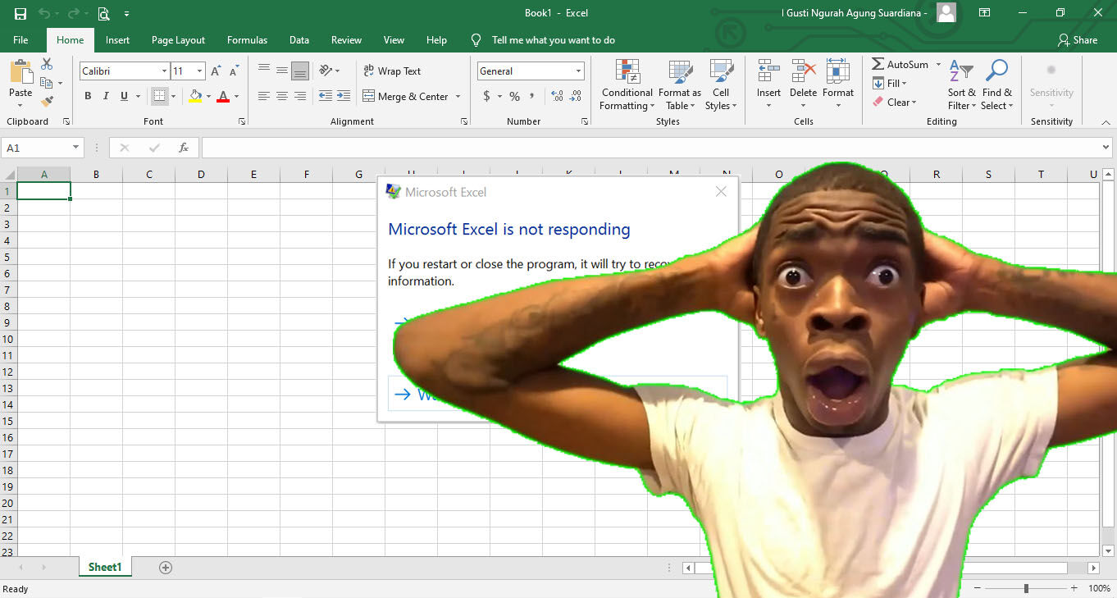1117x598 pixels.
Task: Apply Center horizontal alignment
Action: [x=282, y=96]
